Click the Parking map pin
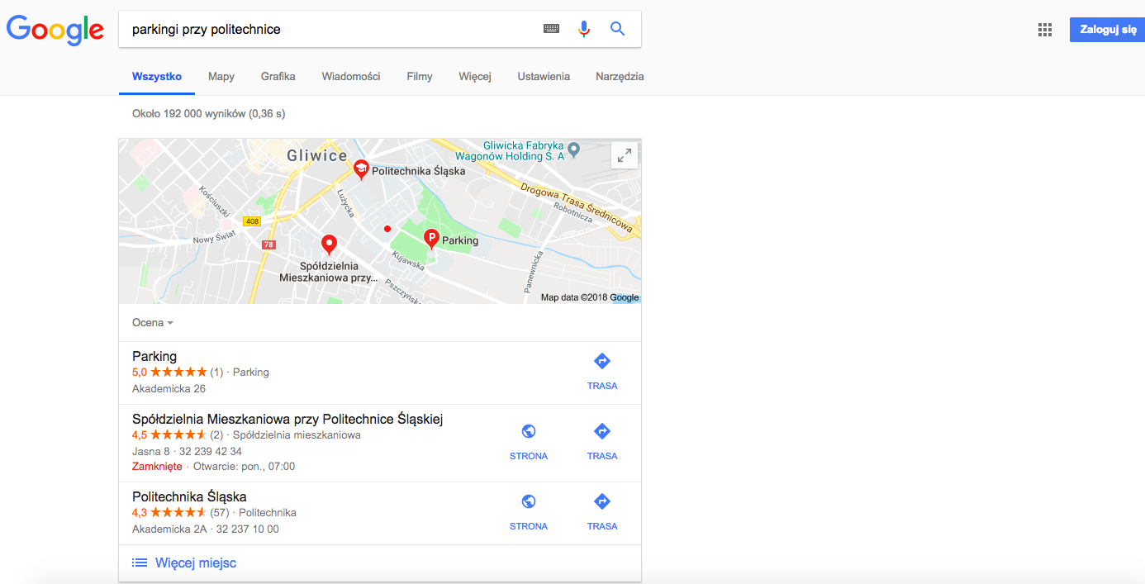The image size is (1145, 584). pos(431,240)
